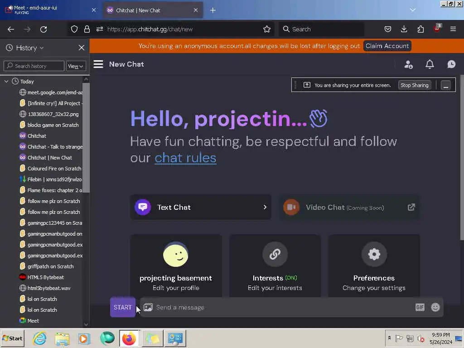Reload the current page
Image resolution: width=464 pixels, height=348 pixels.
[43, 29]
